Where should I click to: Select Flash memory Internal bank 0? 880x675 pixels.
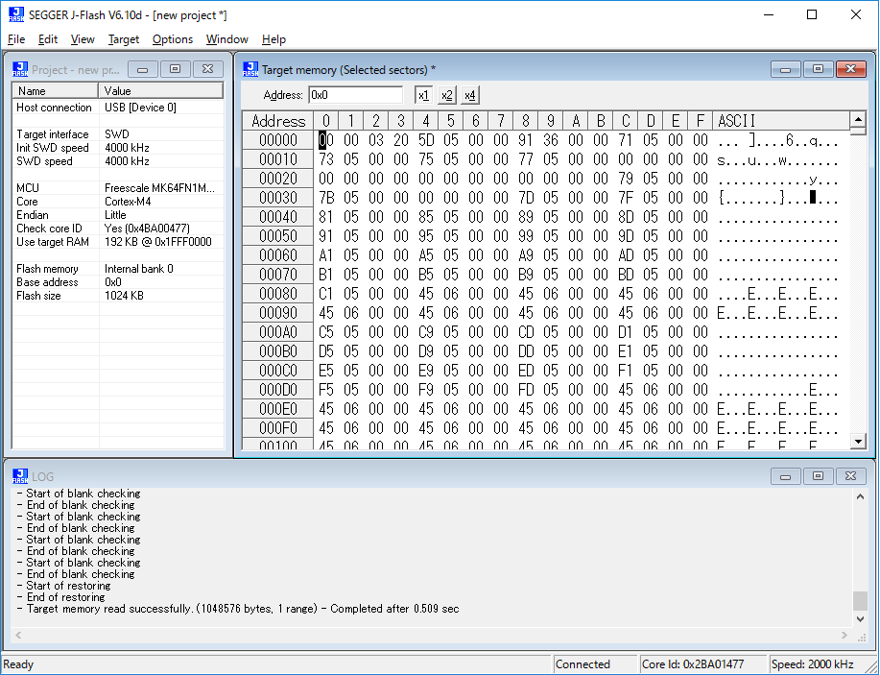tap(118, 269)
